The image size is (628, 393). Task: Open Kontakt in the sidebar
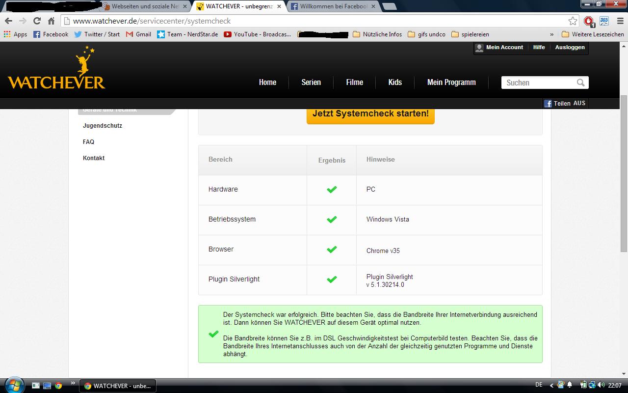coord(94,158)
